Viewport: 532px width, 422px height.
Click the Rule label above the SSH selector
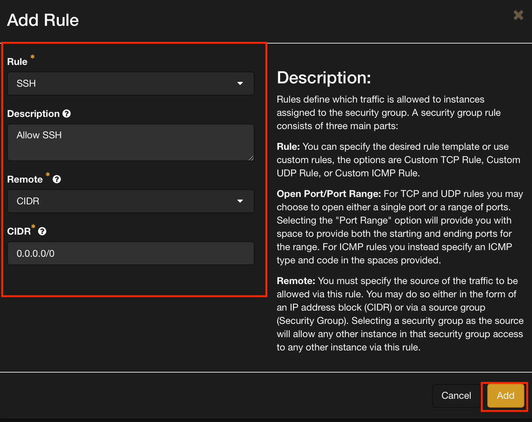tap(17, 61)
